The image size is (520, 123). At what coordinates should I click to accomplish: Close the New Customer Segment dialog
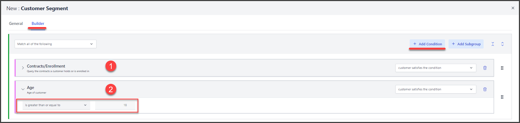pos(513,8)
